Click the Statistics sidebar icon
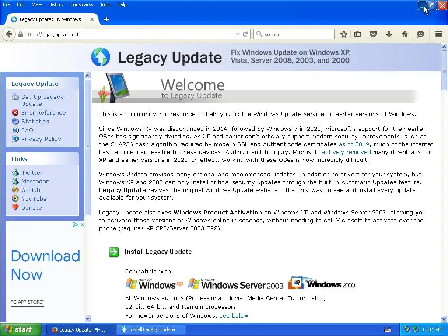448x336 pixels. point(15,121)
